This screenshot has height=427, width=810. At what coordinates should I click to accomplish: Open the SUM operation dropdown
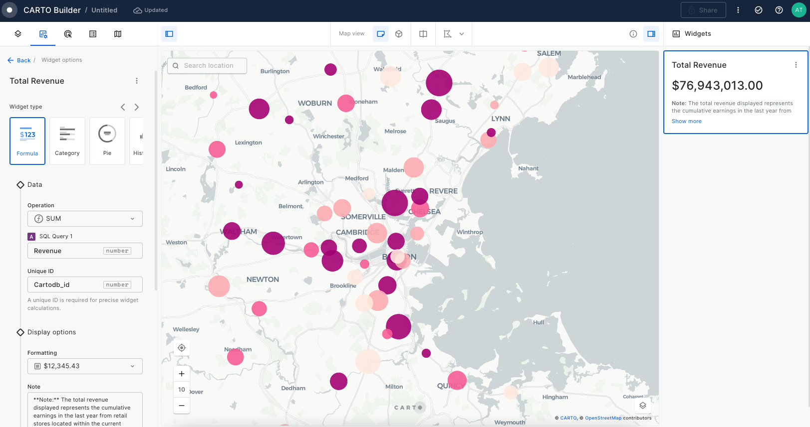pyautogui.click(x=85, y=219)
